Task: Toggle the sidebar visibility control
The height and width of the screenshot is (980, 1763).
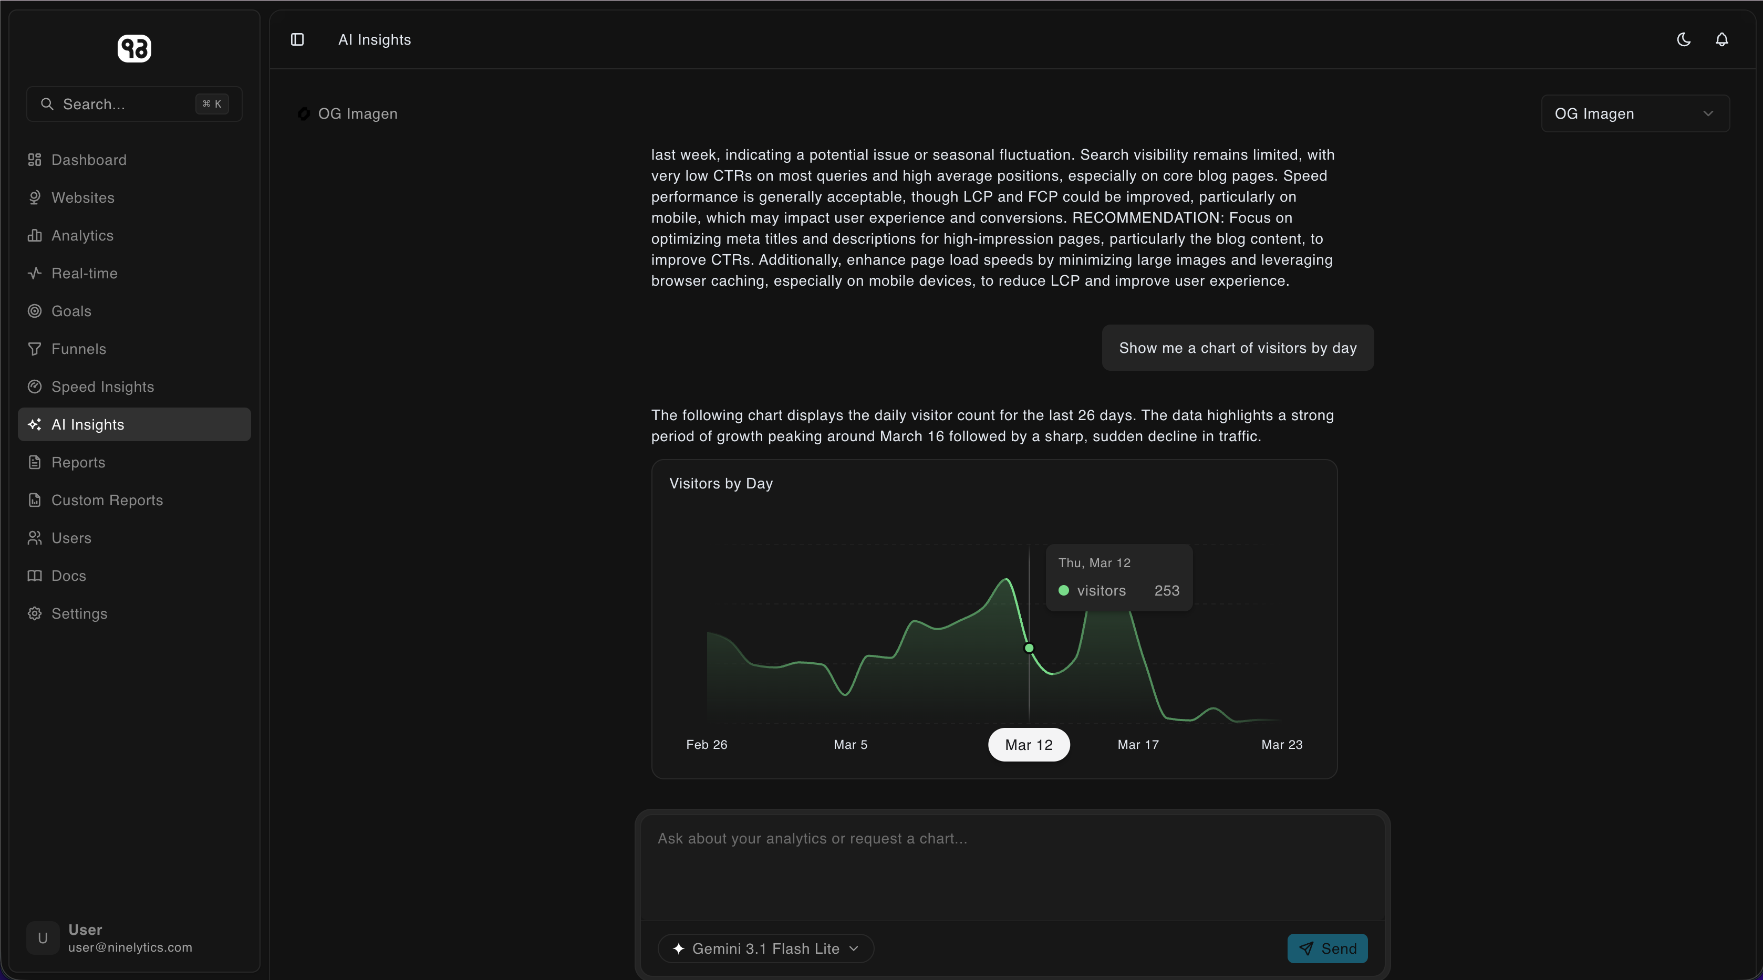Action: (x=297, y=39)
